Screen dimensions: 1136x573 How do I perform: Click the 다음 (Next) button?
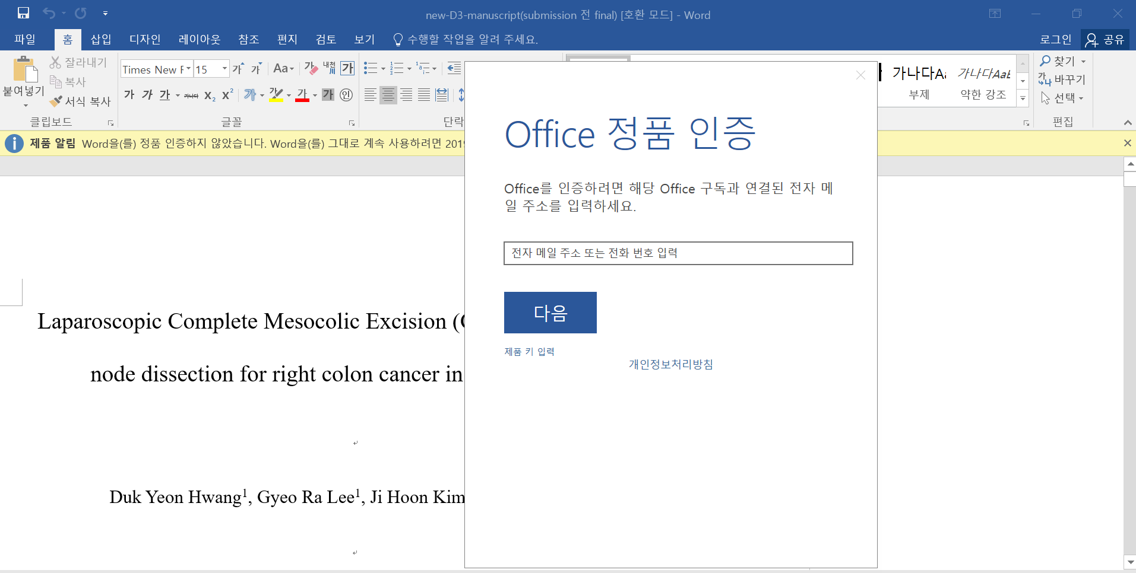coord(550,313)
